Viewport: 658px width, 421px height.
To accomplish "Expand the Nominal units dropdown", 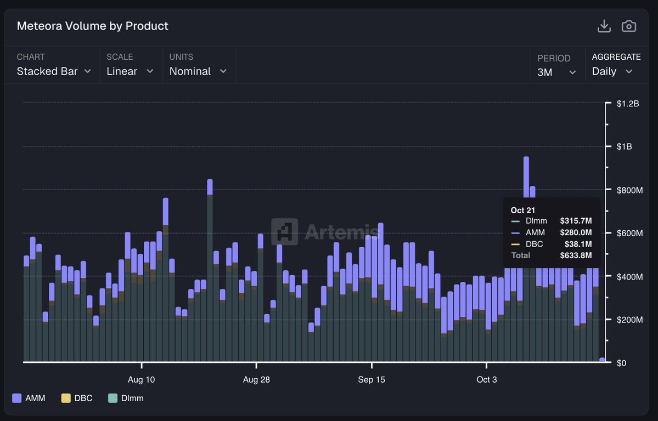I will tap(198, 71).
